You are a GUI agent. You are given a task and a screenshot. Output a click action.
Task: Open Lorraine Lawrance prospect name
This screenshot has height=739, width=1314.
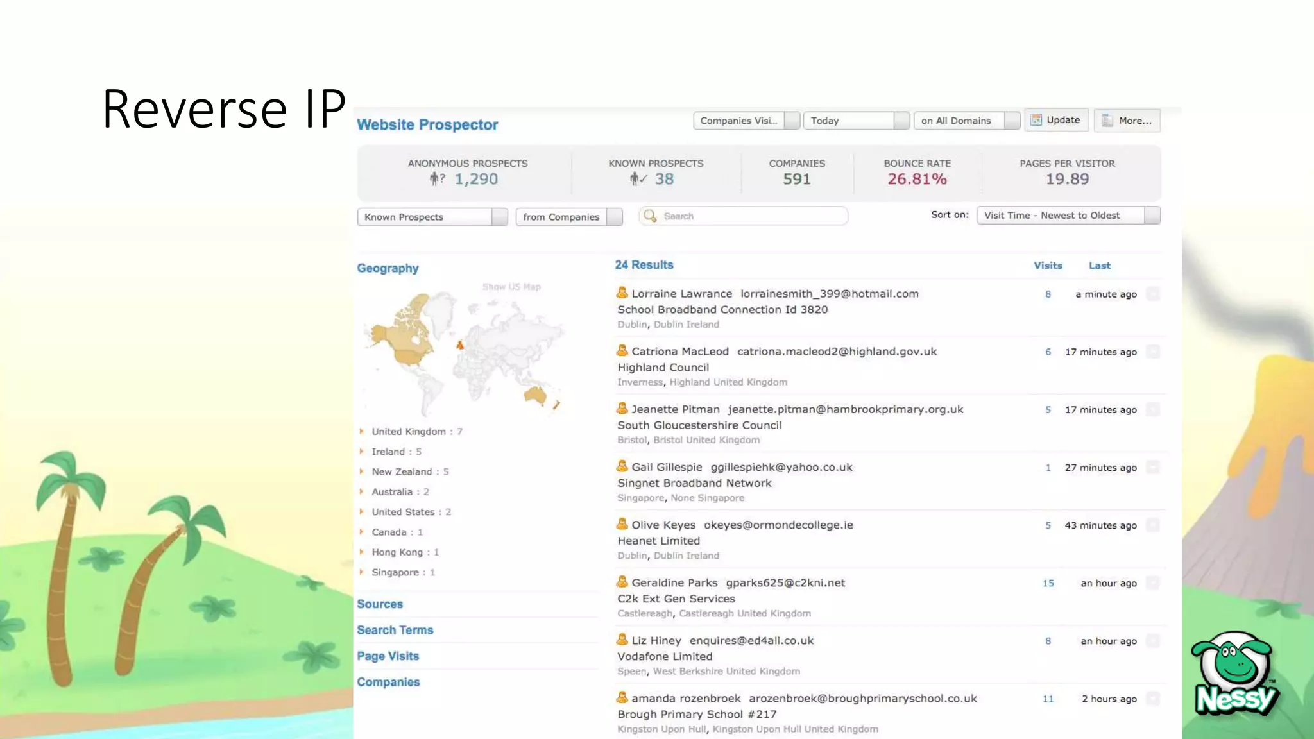click(681, 294)
